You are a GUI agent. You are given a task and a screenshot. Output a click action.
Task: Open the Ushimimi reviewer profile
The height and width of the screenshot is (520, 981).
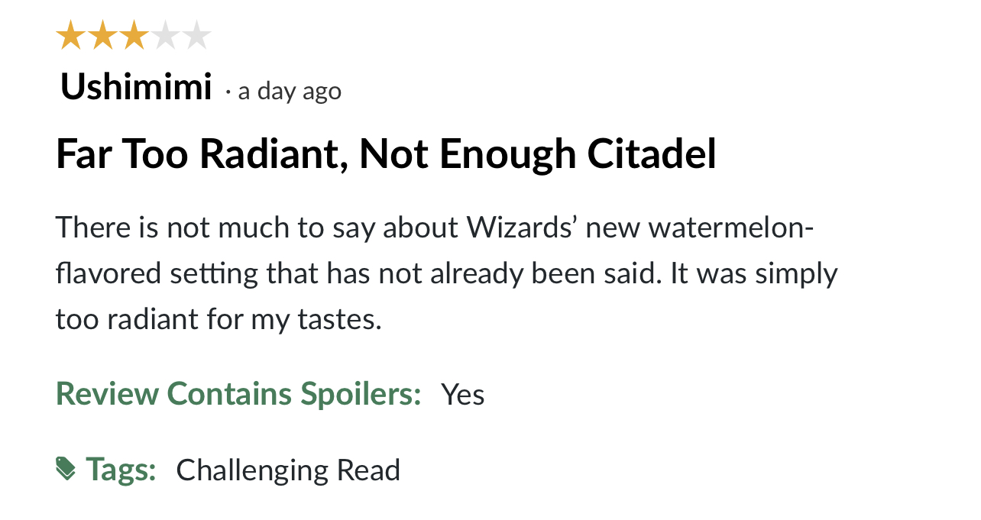click(135, 89)
